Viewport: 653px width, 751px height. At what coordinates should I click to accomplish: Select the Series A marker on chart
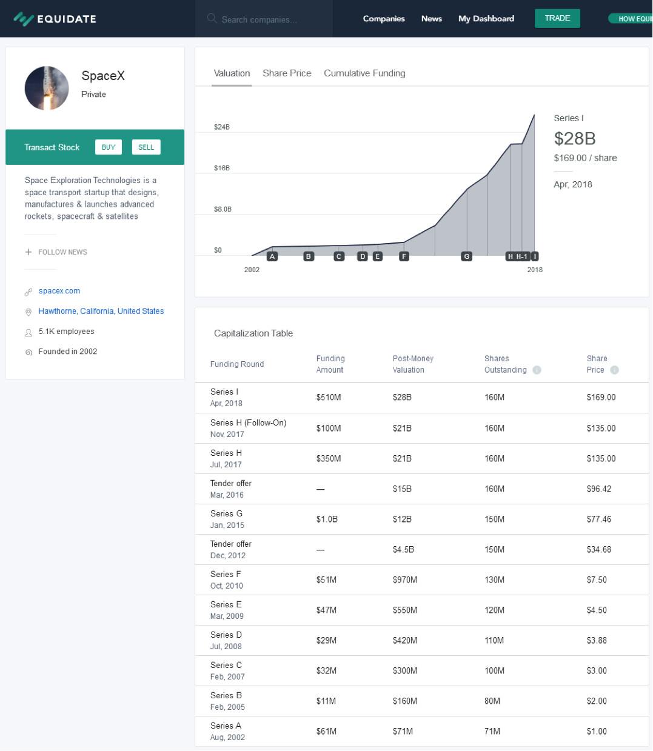[x=272, y=257]
